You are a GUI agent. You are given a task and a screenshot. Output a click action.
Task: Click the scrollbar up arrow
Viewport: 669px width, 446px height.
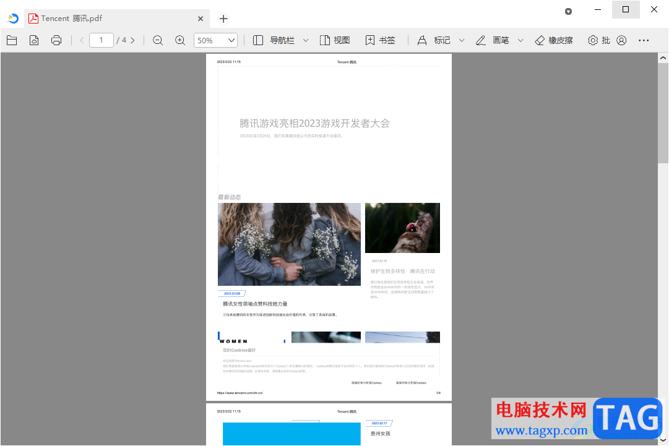[663, 58]
